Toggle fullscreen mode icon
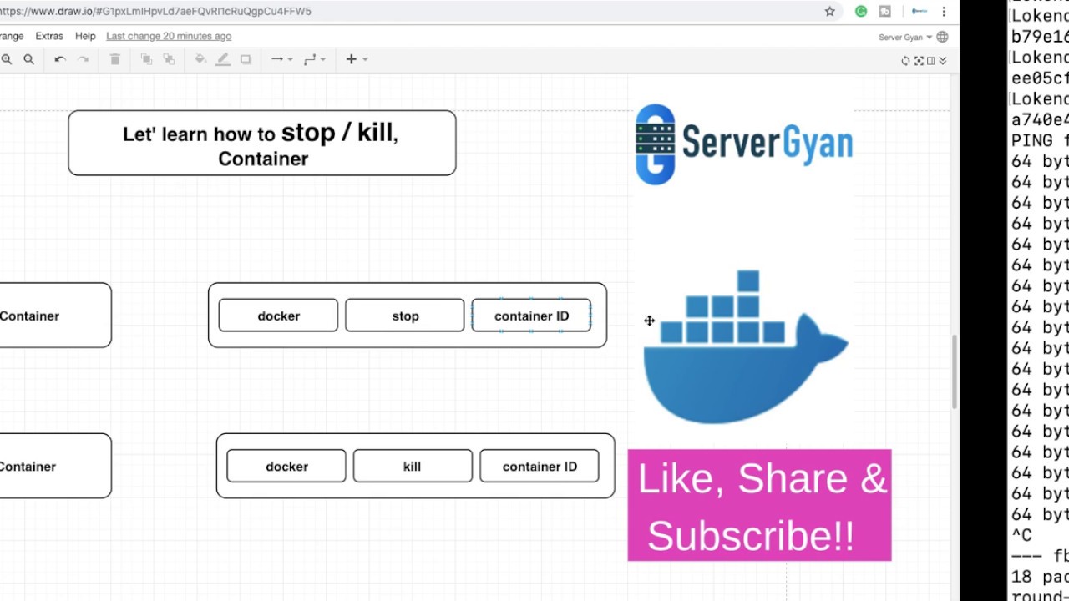This screenshot has height=601, width=1069. (919, 60)
